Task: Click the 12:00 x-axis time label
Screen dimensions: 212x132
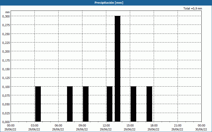Action: [106, 126]
